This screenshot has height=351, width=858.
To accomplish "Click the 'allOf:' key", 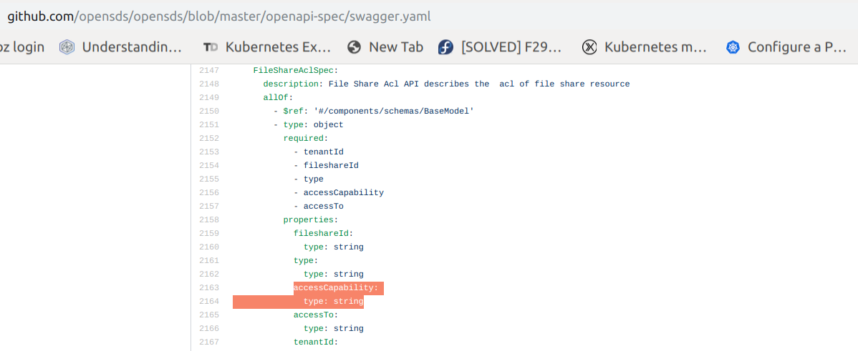I will [278, 98].
